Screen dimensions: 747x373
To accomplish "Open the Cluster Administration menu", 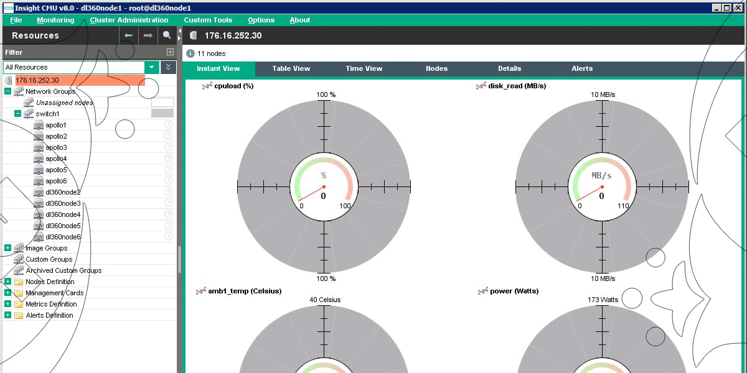I will tap(129, 20).
